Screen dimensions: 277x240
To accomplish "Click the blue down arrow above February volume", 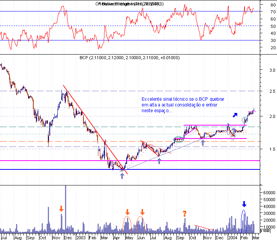I will click(x=244, y=204).
